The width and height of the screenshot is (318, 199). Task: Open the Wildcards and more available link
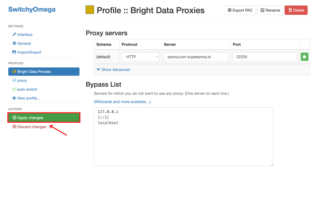(x=122, y=102)
